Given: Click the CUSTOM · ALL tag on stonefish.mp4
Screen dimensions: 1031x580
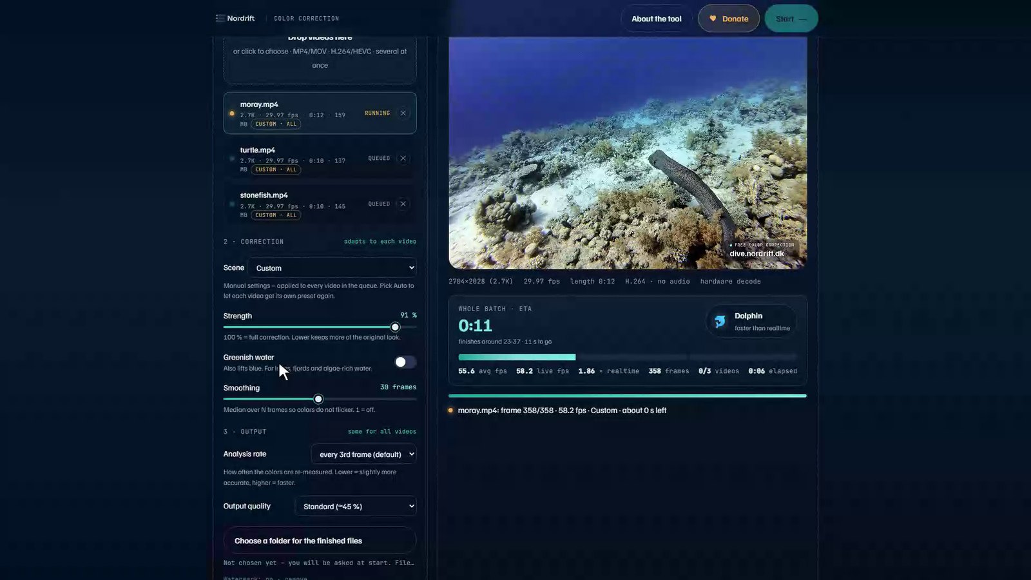Looking at the screenshot, I should (276, 215).
